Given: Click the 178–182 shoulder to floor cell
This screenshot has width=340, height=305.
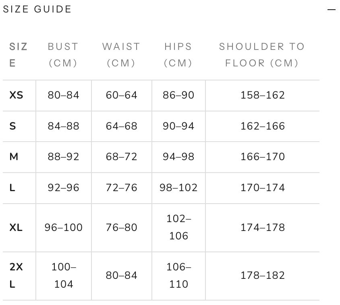Looking at the screenshot, I should point(263,276).
